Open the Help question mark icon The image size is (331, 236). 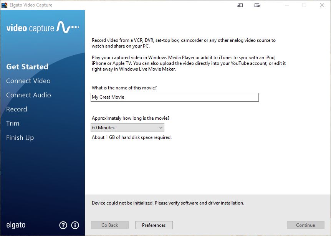(63, 225)
